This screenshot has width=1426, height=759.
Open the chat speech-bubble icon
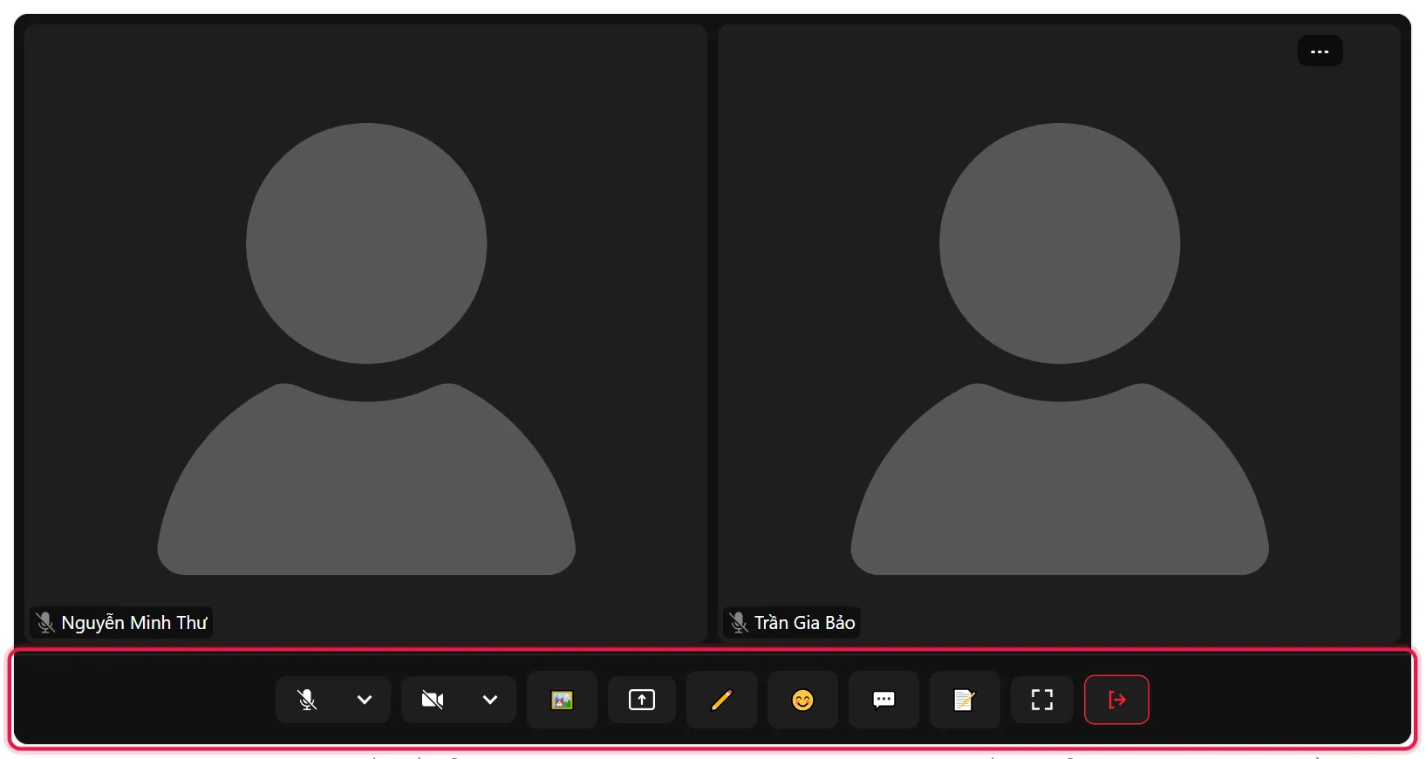pos(884,700)
